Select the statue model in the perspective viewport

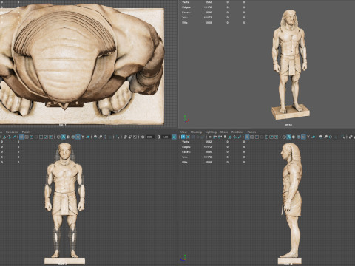(x=290, y=64)
